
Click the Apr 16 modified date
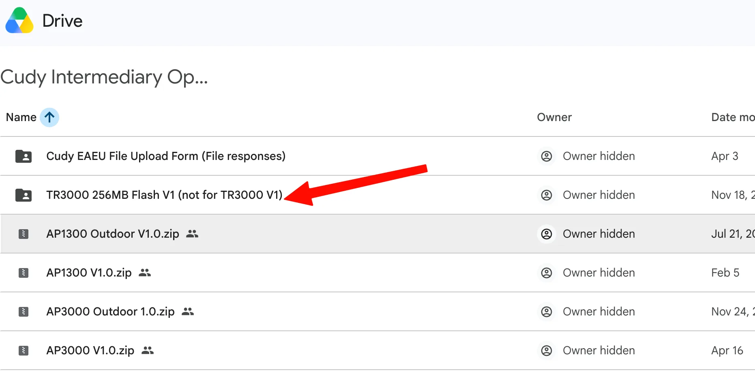pyautogui.click(x=727, y=351)
